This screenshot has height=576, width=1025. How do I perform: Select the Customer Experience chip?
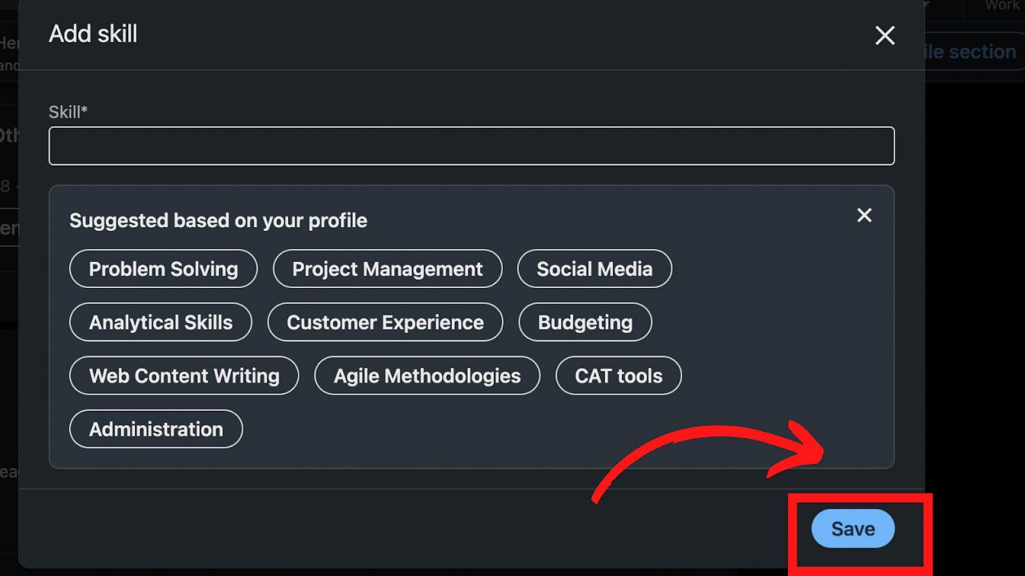385,322
